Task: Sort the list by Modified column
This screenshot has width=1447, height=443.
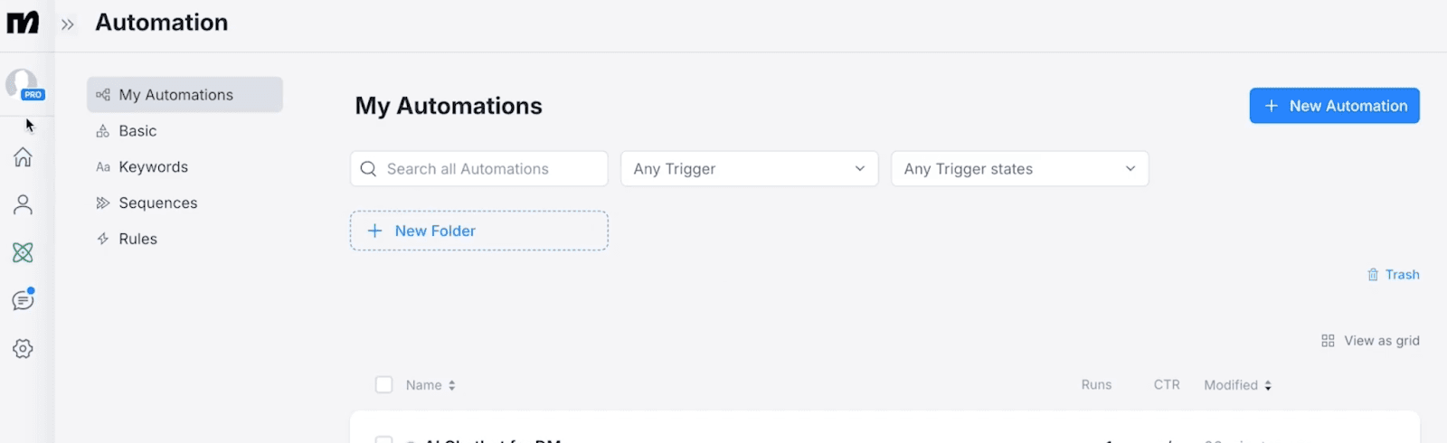Action: pos(1237,385)
